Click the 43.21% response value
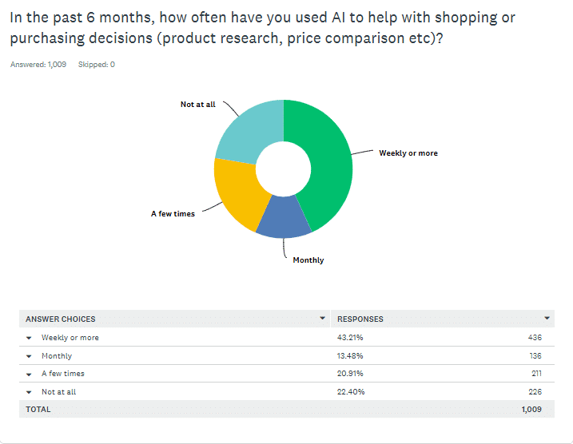573x444 pixels. pyautogui.click(x=350, y=338)
